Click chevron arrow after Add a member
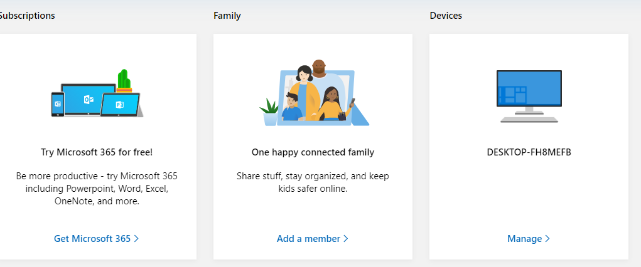The height and width of the screenshot is (267, 641). click(346, 238)
